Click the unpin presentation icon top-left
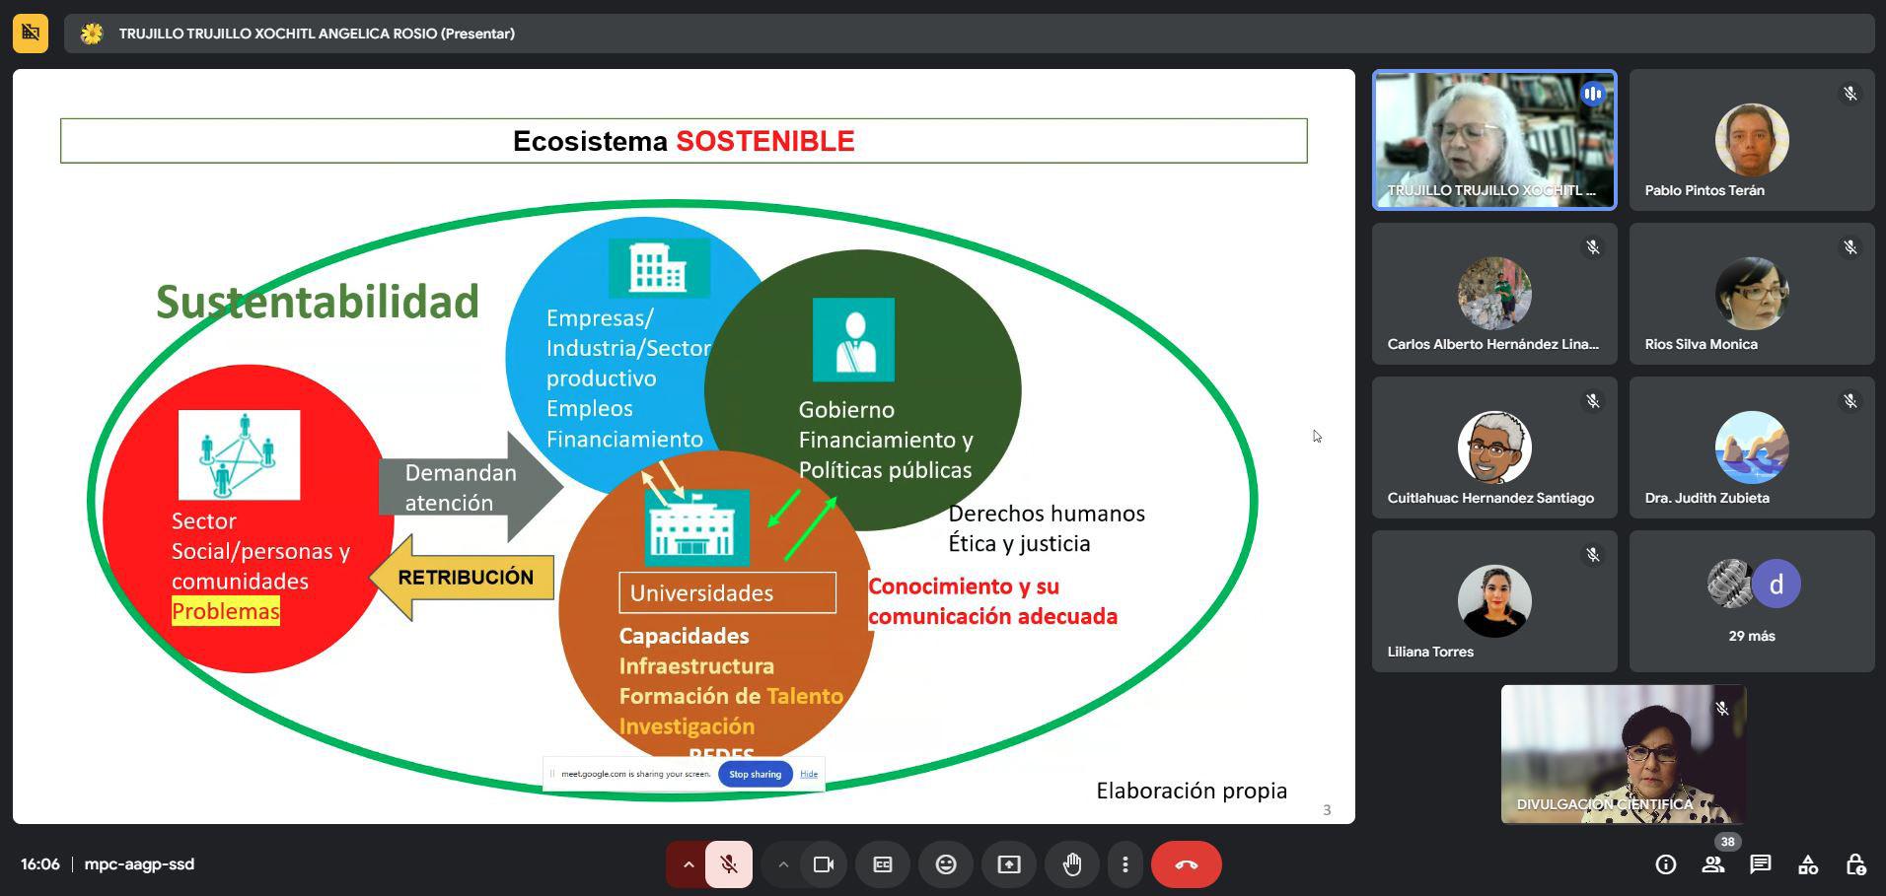The height and width of the screenshot is (896, 1886). [31, 34]
